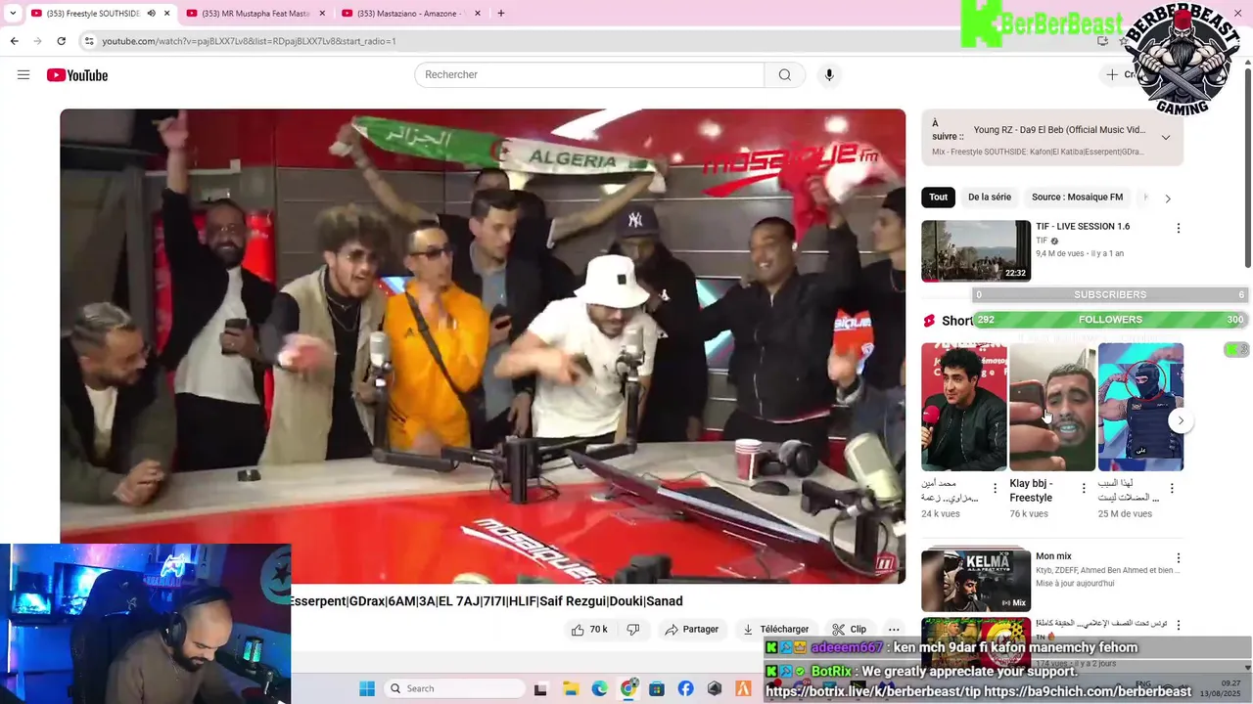Open the 'Mon mix' playlist thumbnail

coord(976,581)
